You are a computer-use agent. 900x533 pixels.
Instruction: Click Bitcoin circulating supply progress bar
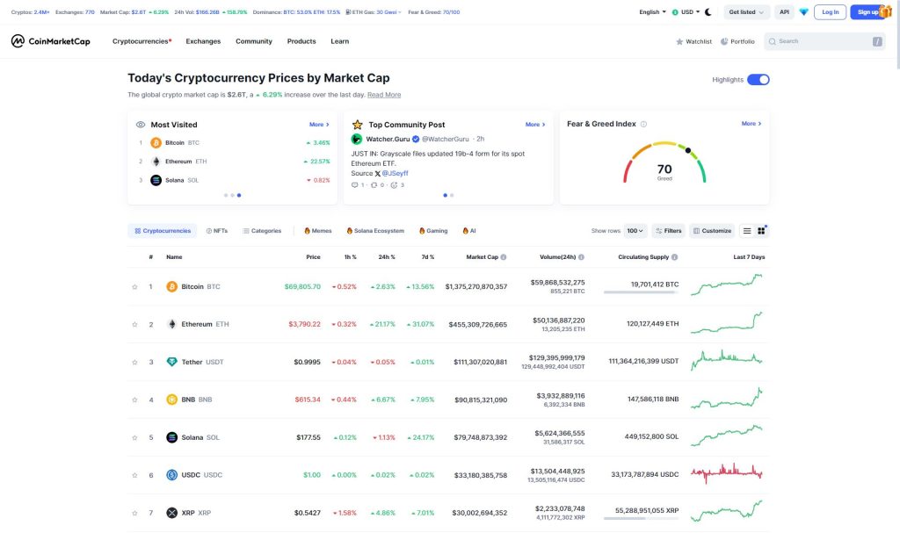click(641, 292)
